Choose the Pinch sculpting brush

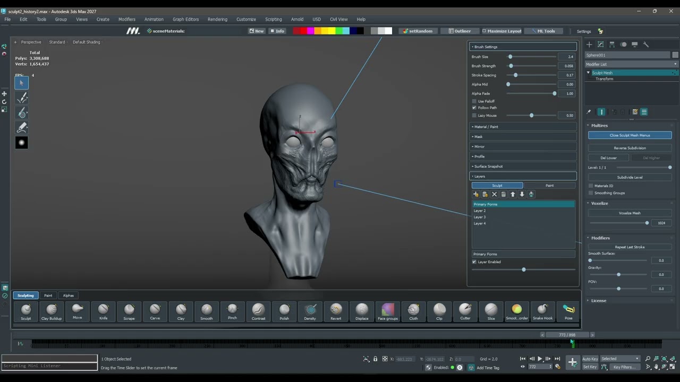pyautogui.click(x=232, y=312)
